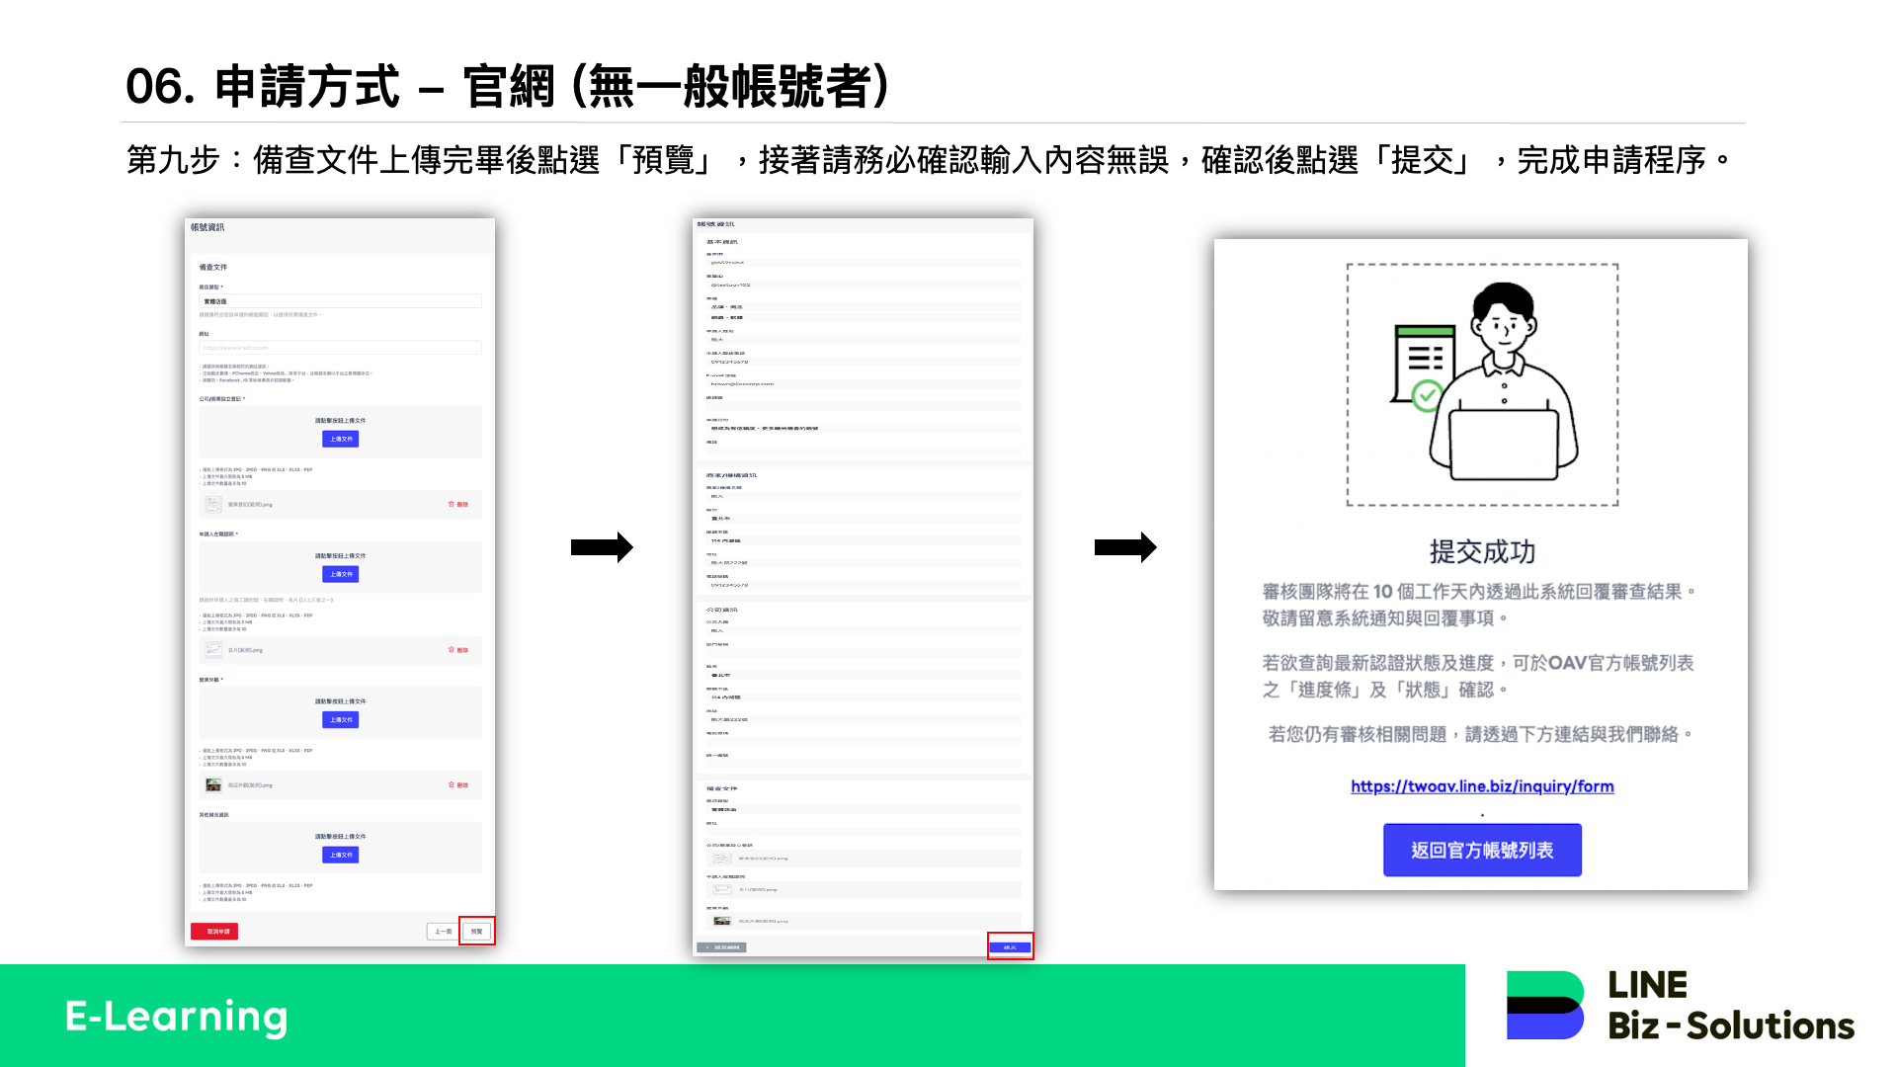Open the 商店類型 dropdown showing 實體店面
Image resolution: width=1897 pixels, height=1067 pixels.
tap(340, 301)
